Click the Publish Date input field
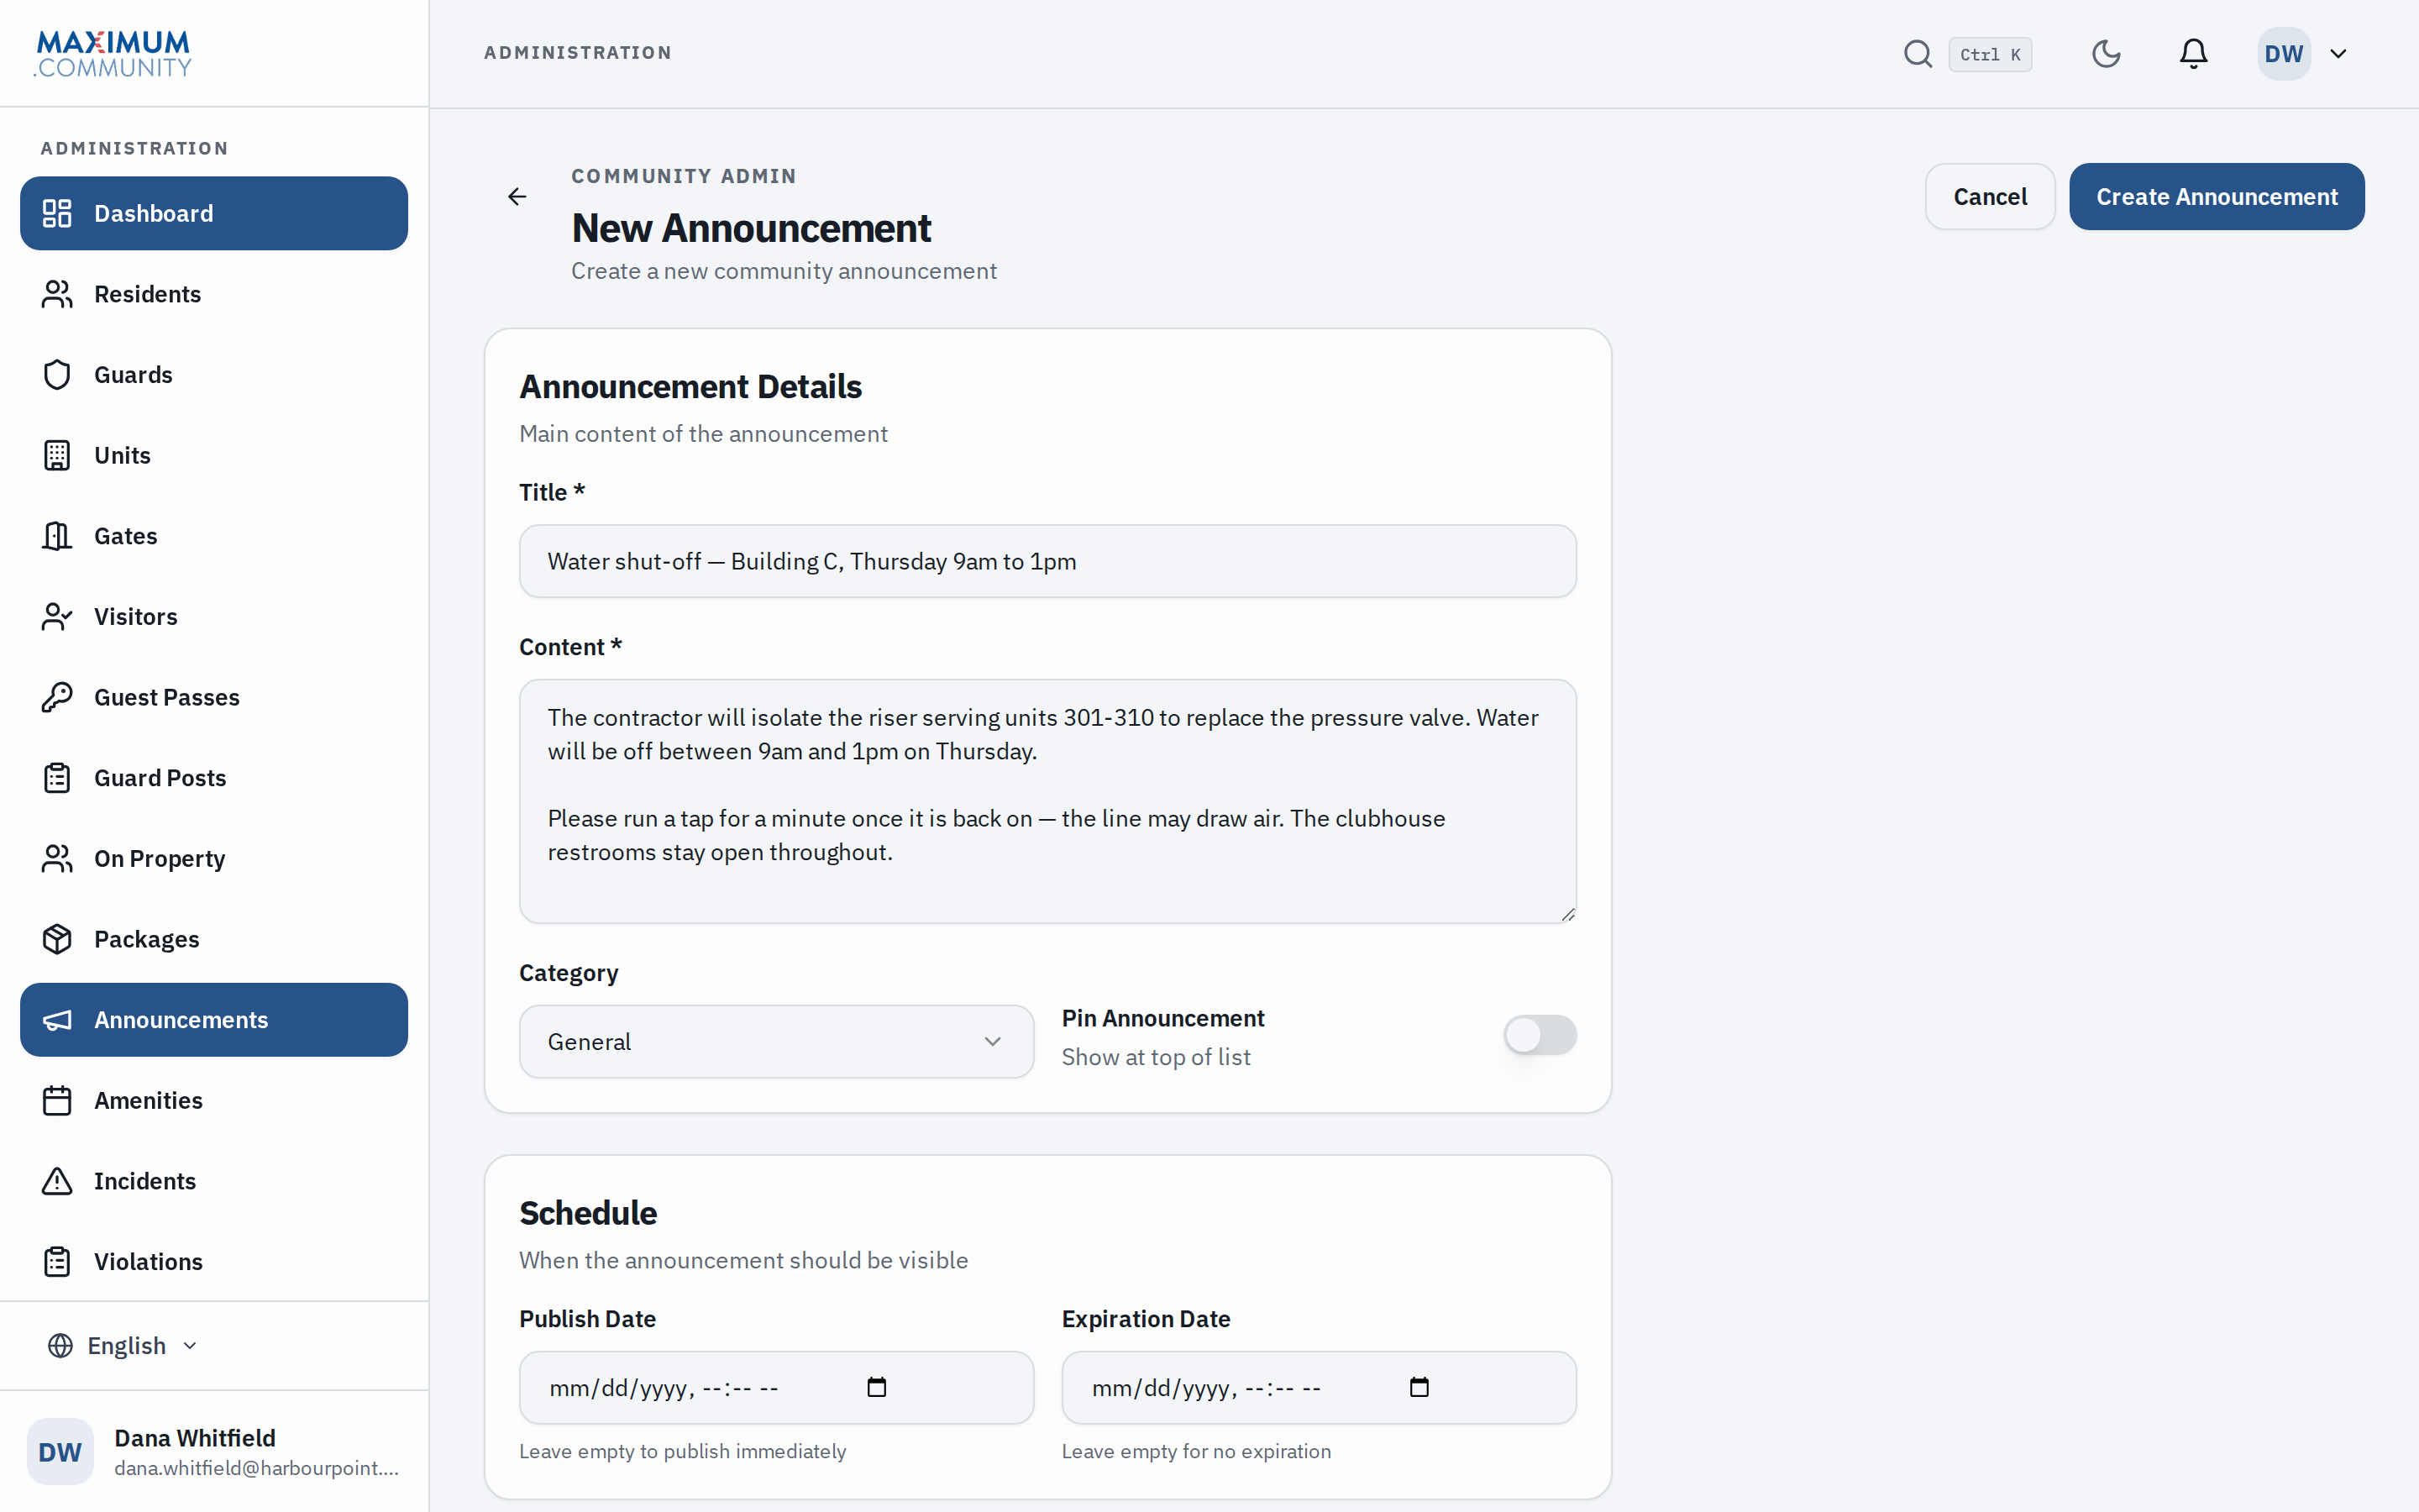 (x=777, y=1388)
